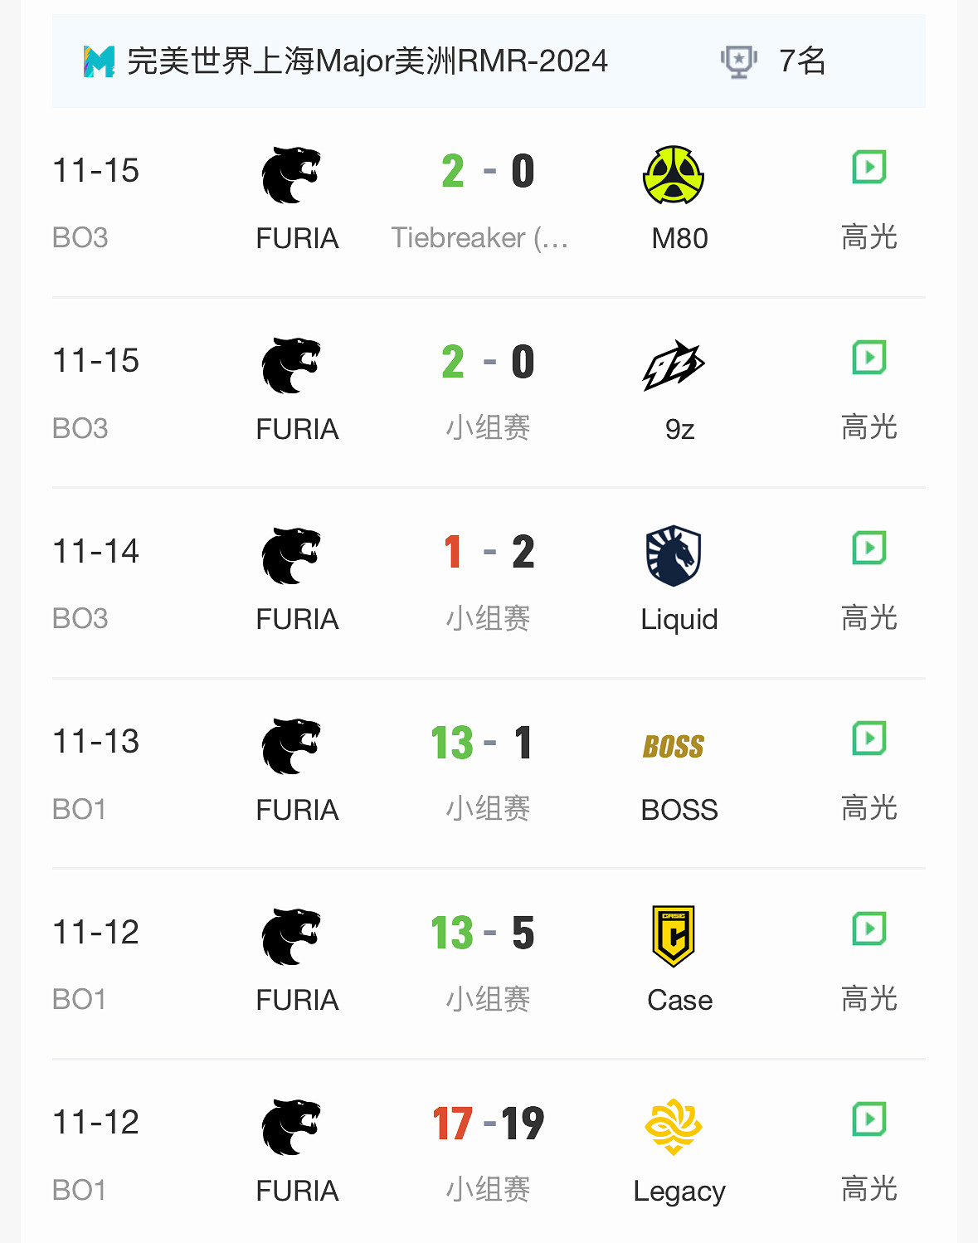Click the Case team logo
The height and width of the screenshot is (1243, 978).
[x=674, y=936]
